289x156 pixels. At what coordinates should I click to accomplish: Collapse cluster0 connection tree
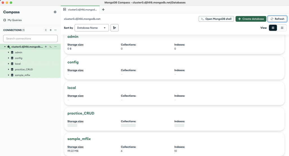coord(5,47)
